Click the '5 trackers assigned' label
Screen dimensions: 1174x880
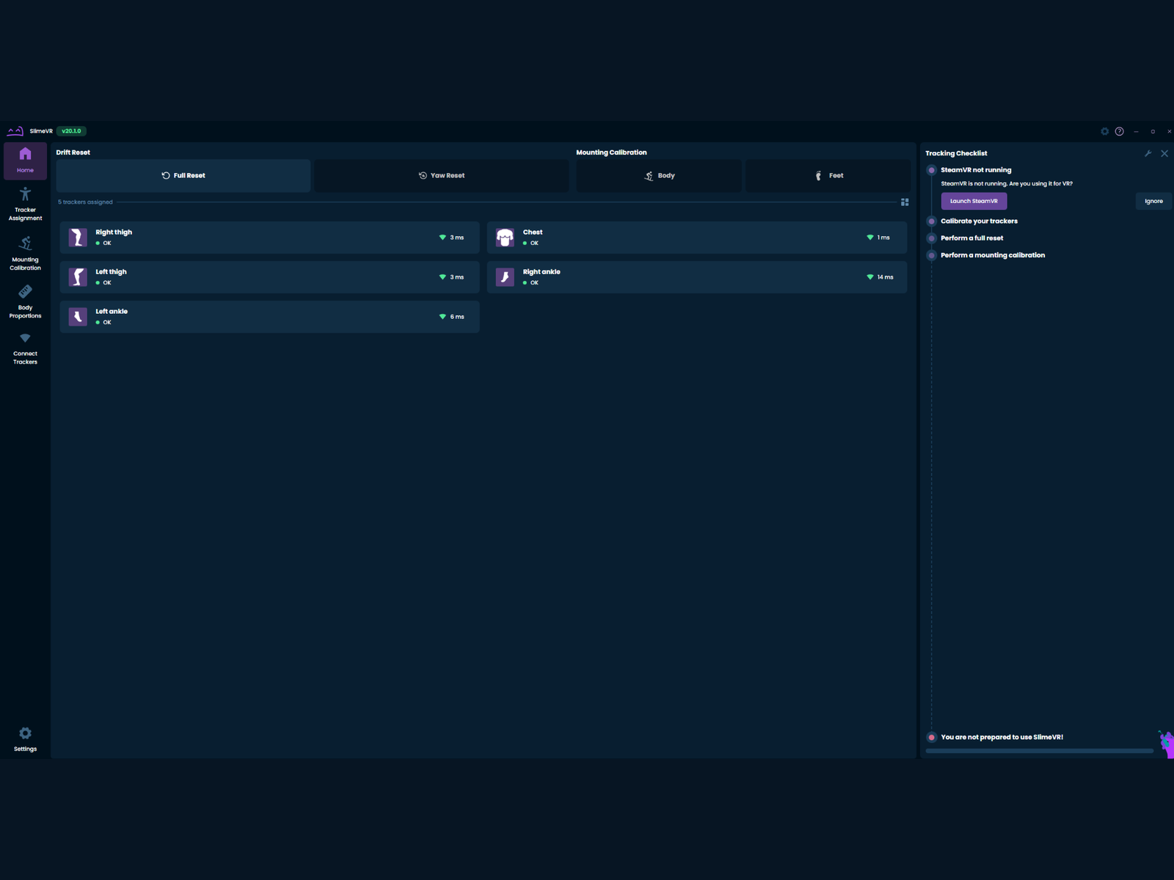coord(85,202)
